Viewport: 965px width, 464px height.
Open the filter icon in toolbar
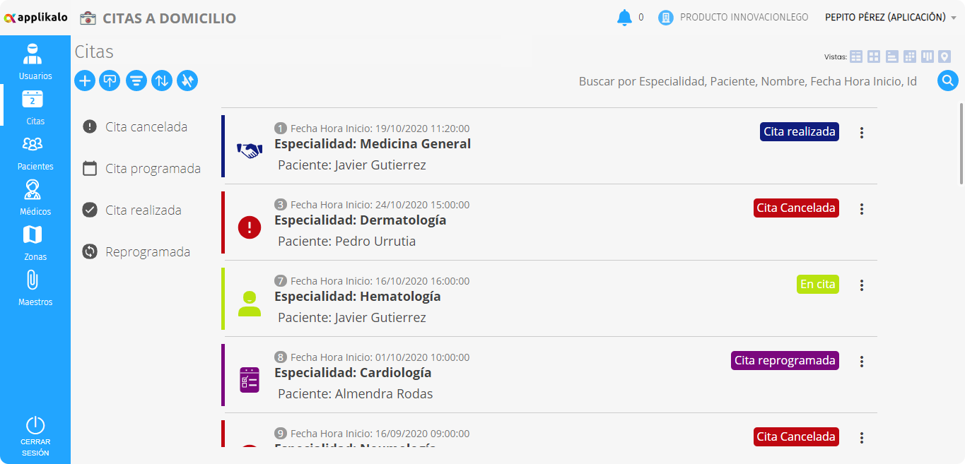point(136,81)
